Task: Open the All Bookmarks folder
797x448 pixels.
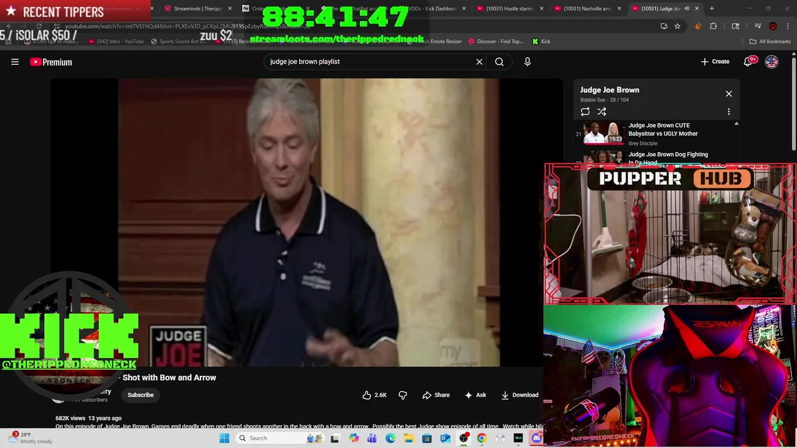Action: [770, 41]
